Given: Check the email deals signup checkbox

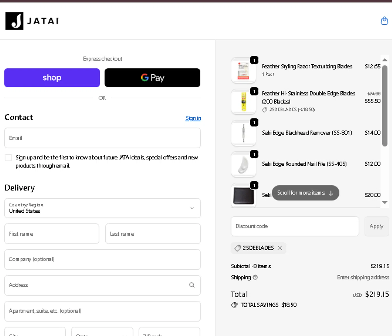Looking at the screenshot, I should 8,158.
